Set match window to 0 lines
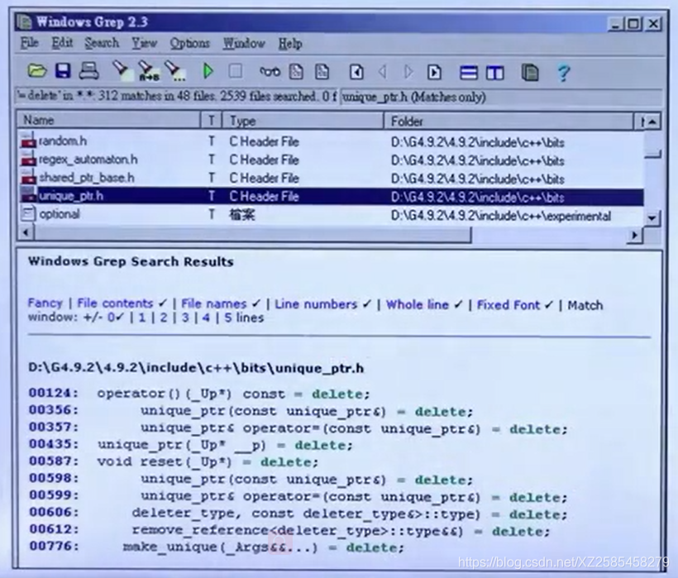 111,318
